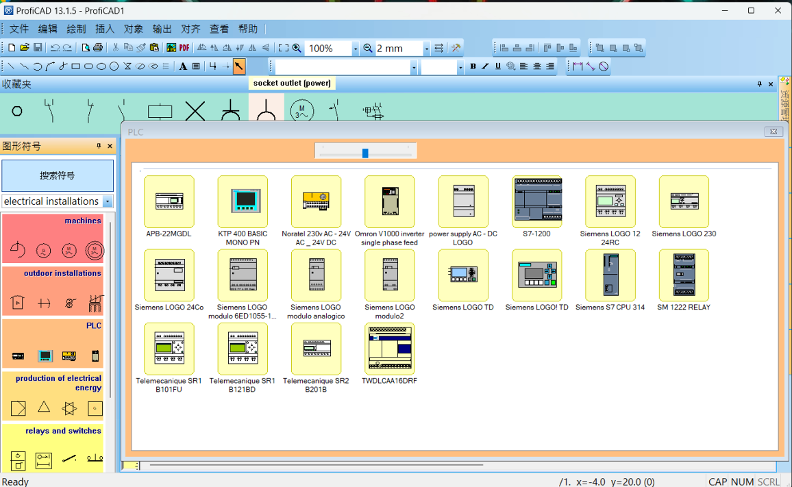The height and width of the screenshot is (487, 792).
Task: Click the zoom in magnifier icon
Action: [x=297, y=48]
